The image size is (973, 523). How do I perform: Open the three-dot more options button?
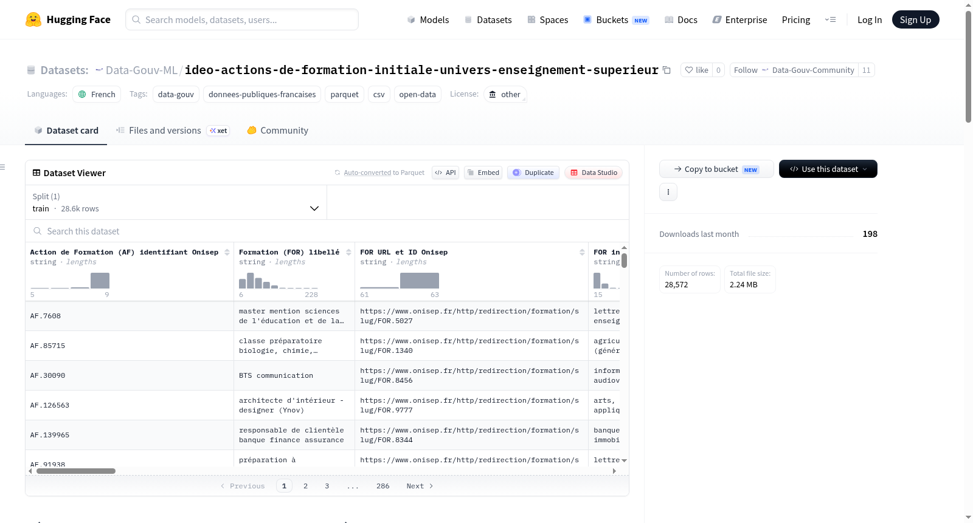click(x=668, y=192)
